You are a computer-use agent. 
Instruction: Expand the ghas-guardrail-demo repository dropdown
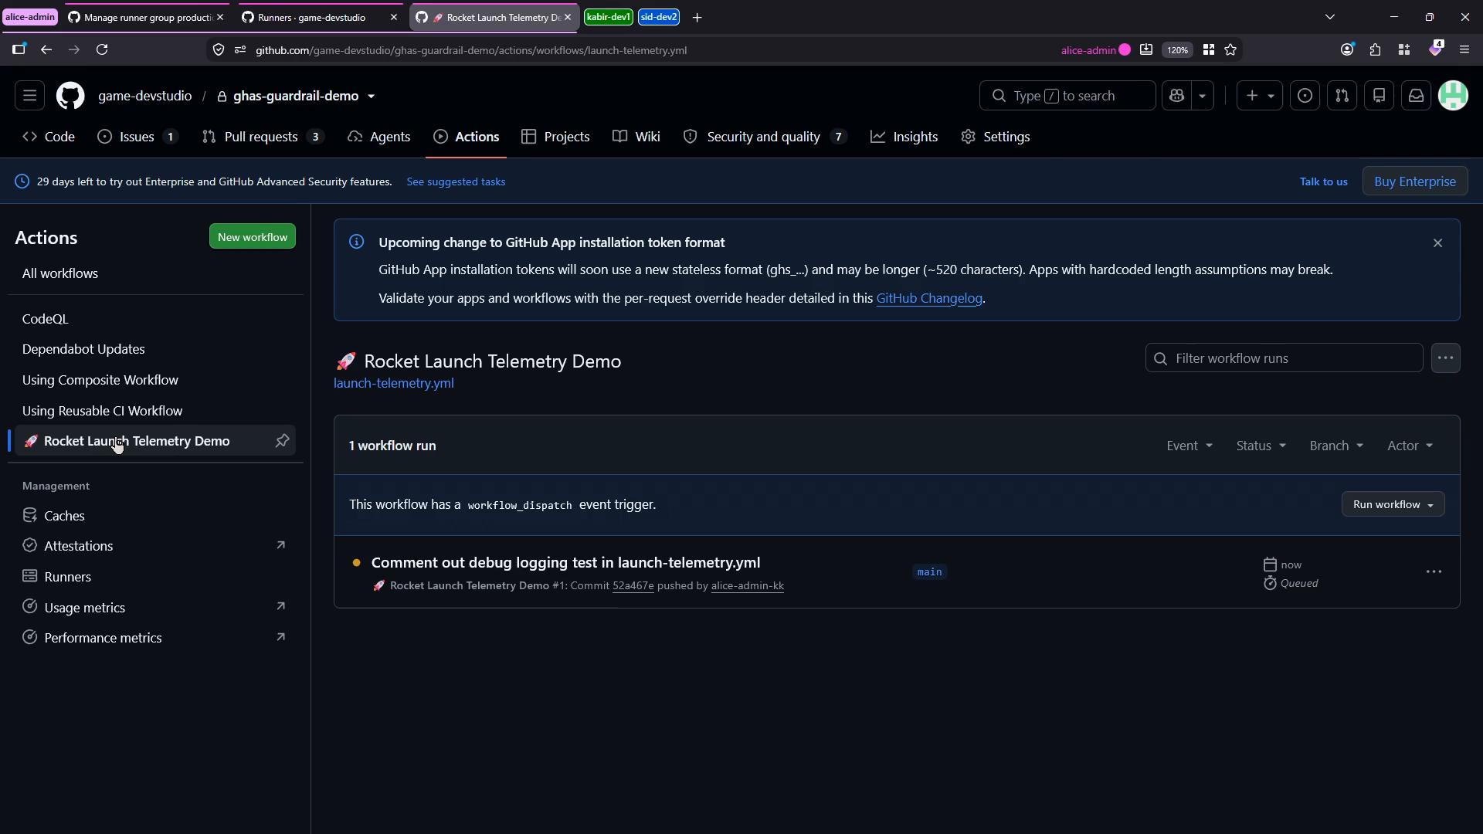(372, 97)
